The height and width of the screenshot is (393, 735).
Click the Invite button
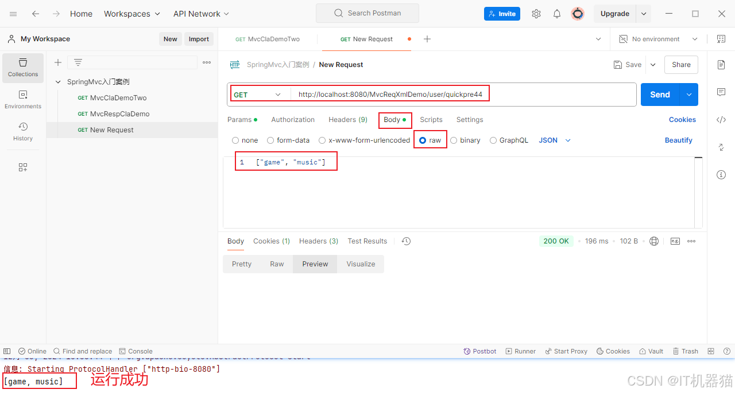[502, 14]
